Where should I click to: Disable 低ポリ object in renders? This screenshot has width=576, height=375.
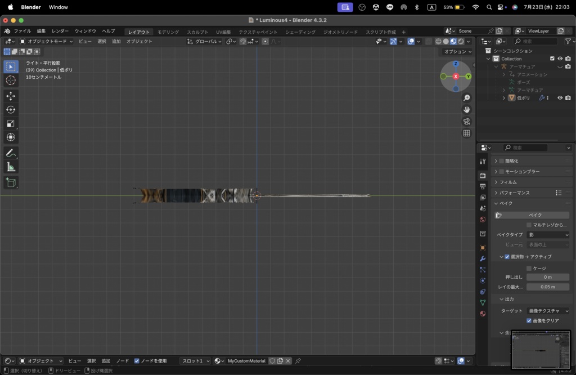point(568,98)
